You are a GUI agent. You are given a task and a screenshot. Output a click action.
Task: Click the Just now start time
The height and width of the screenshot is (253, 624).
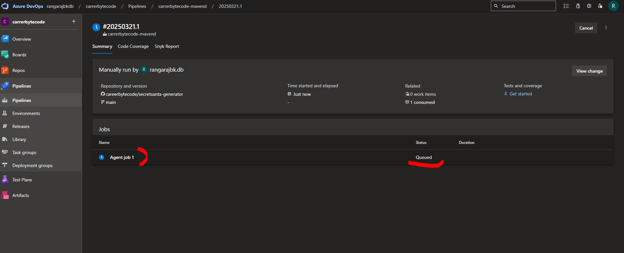point(302,94)
